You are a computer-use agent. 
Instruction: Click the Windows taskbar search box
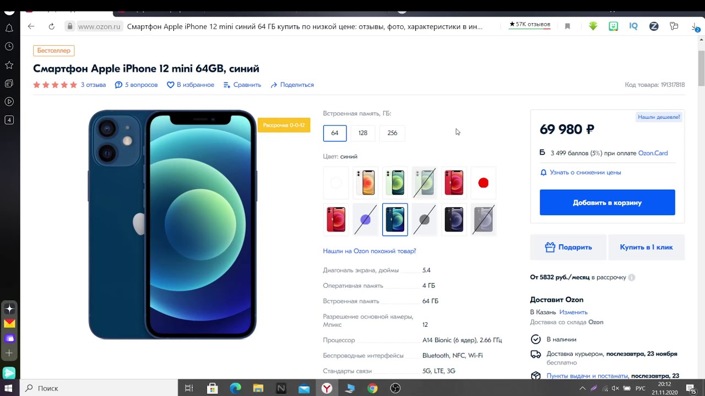point(99,388)
